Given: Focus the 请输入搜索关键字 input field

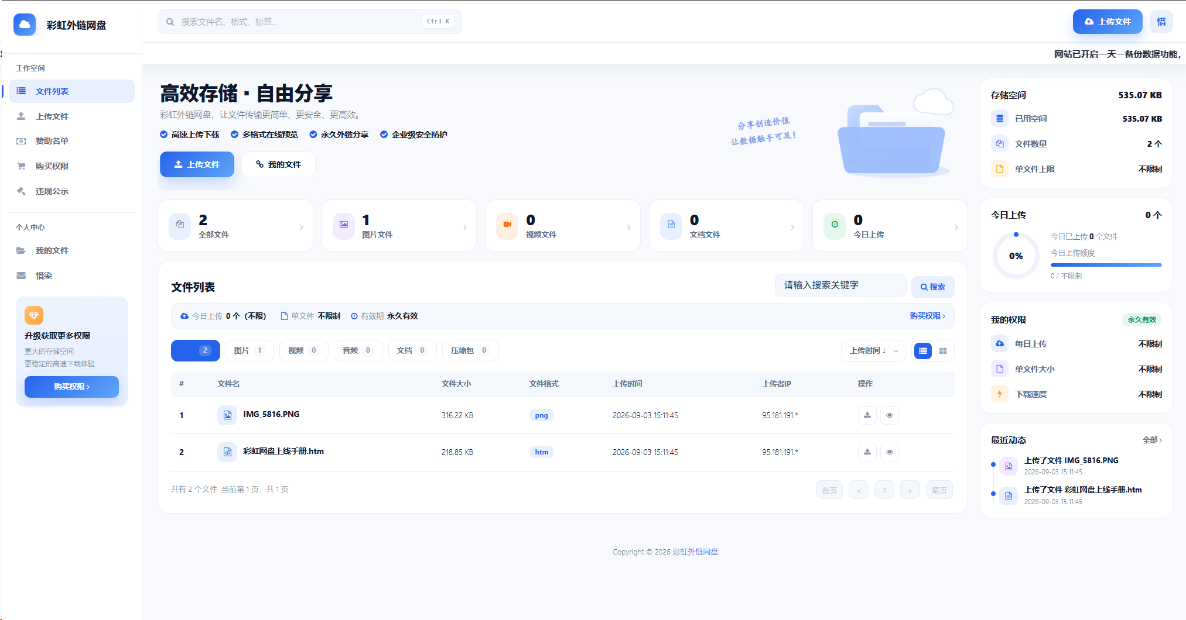Looking at the screenshot, I should [840, 285].
